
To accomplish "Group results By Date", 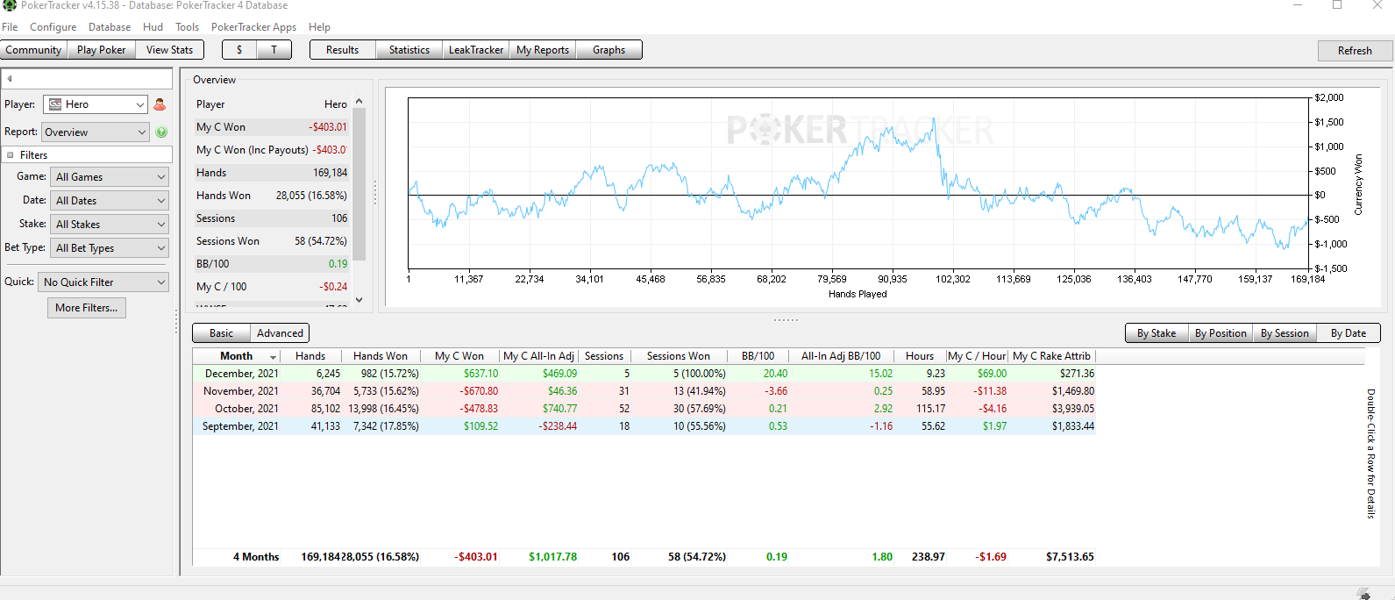I will 1349,333.
